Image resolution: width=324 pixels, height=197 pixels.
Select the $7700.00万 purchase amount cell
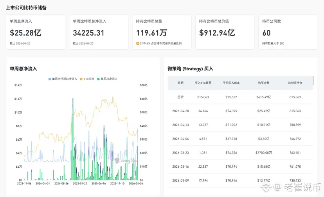click(x=264, y=152)
